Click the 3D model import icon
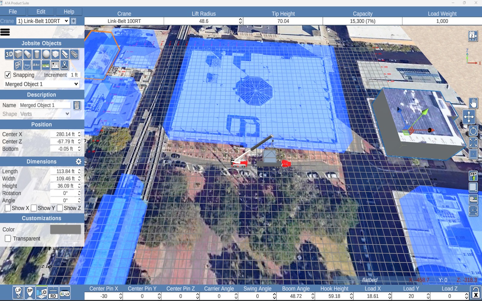 (9, 55)
